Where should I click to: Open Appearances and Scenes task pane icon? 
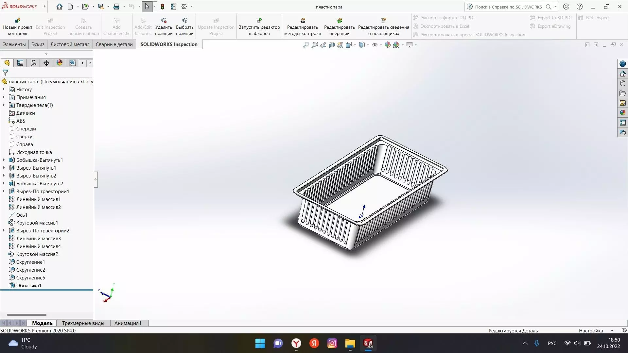622,113
